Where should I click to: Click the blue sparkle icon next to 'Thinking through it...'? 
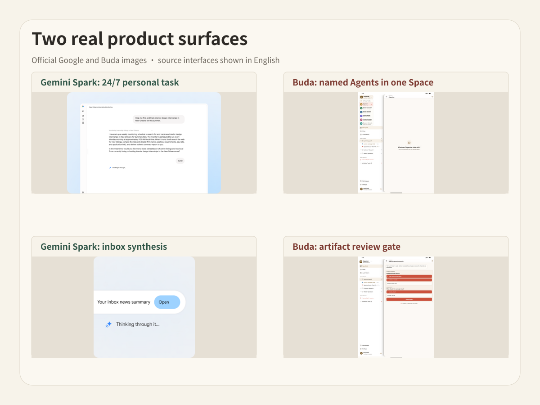click(x=108, y=324)
